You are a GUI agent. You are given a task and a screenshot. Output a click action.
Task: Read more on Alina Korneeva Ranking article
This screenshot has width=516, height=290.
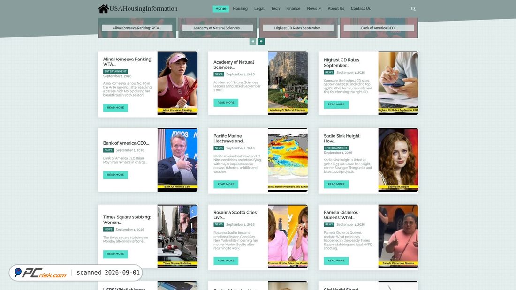(115, 108)
